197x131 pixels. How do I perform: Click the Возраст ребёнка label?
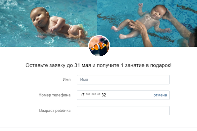pos(55,110)
